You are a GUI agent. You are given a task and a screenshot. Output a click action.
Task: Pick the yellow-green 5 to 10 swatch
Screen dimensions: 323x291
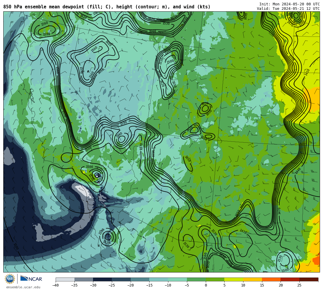[x=234, y=279]
